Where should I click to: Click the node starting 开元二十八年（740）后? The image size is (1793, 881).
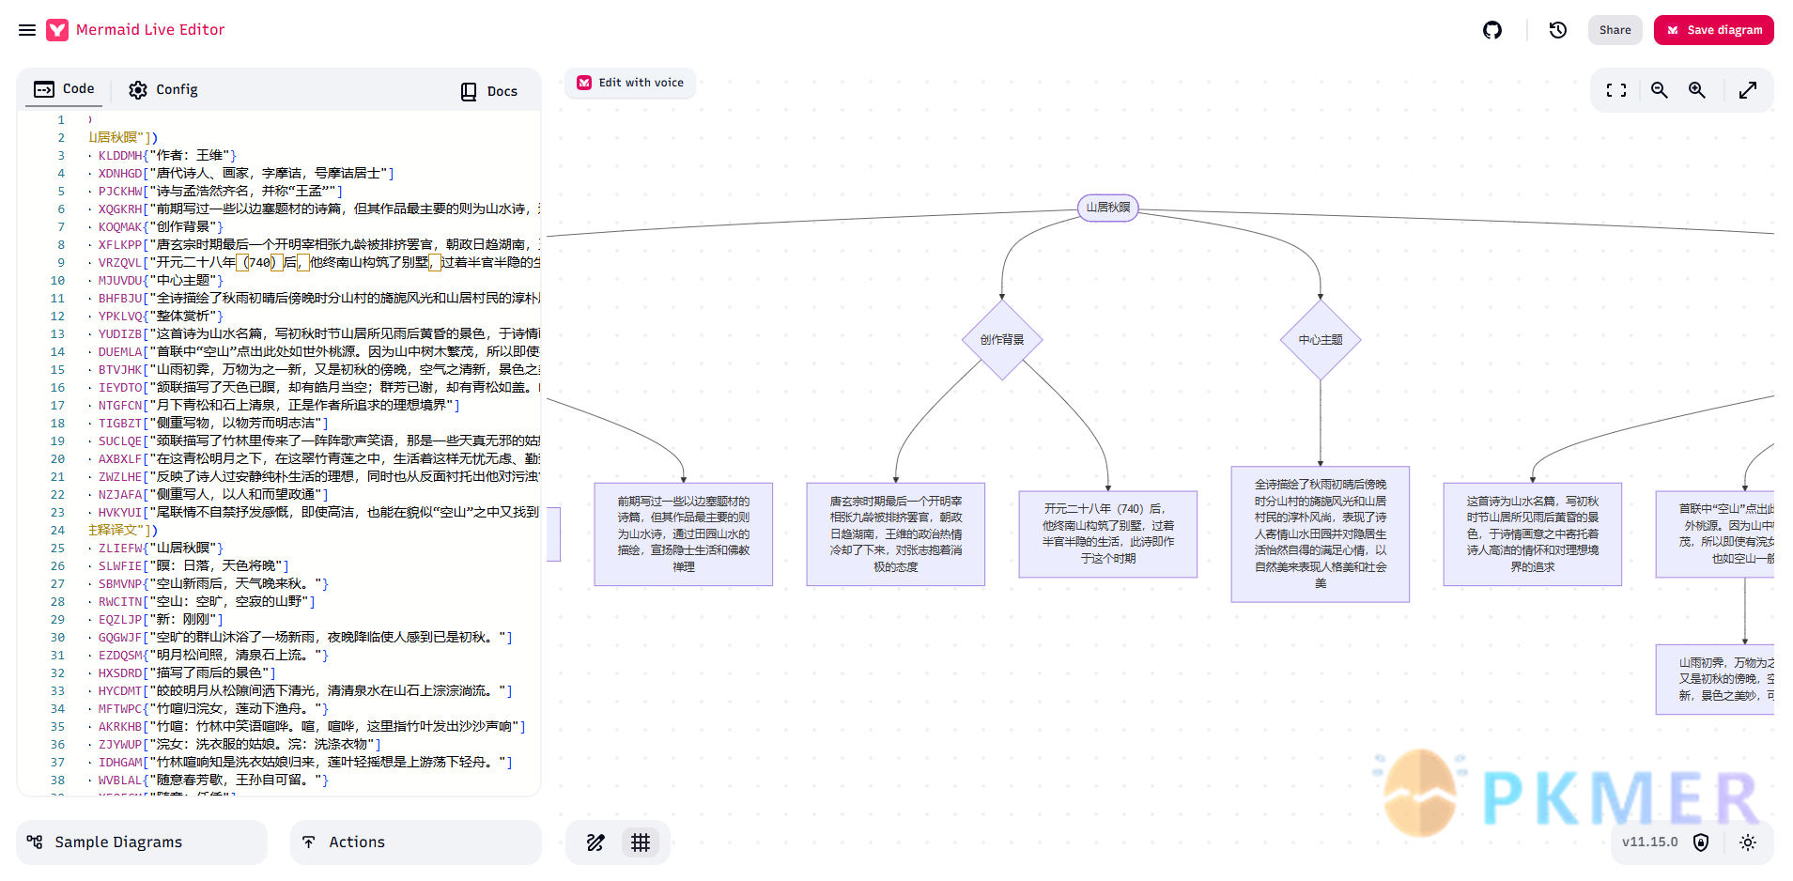click(1108, 533)
